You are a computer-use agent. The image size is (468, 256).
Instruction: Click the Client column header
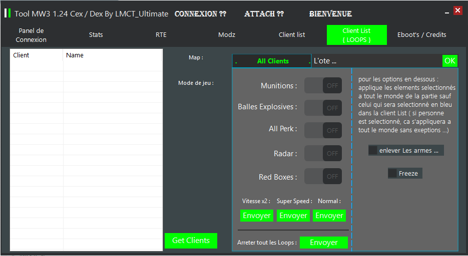(x=37, y=55)
